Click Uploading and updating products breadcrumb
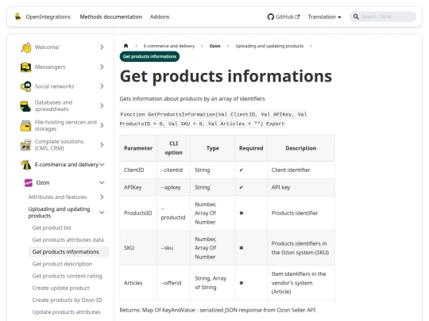This screenshot has width=429, height=321. [x=269, y=46]
